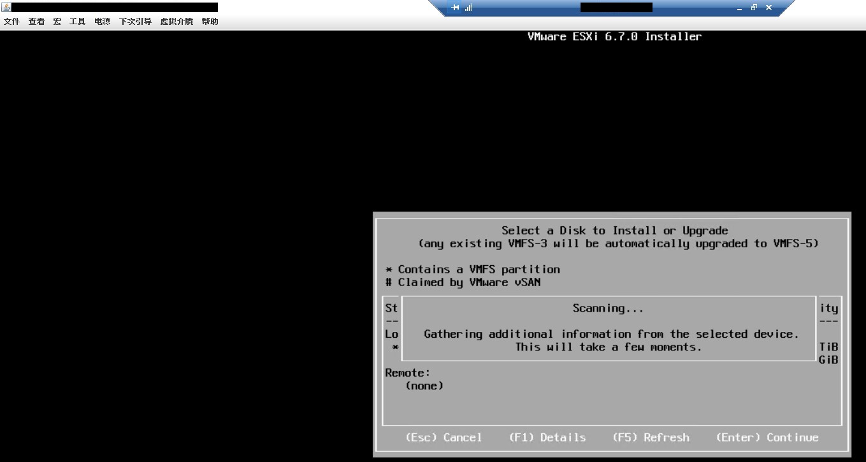Screen dimensions: 866x462
Task: Open the 查看 (View) menu
Action: (x=36, y=22)
